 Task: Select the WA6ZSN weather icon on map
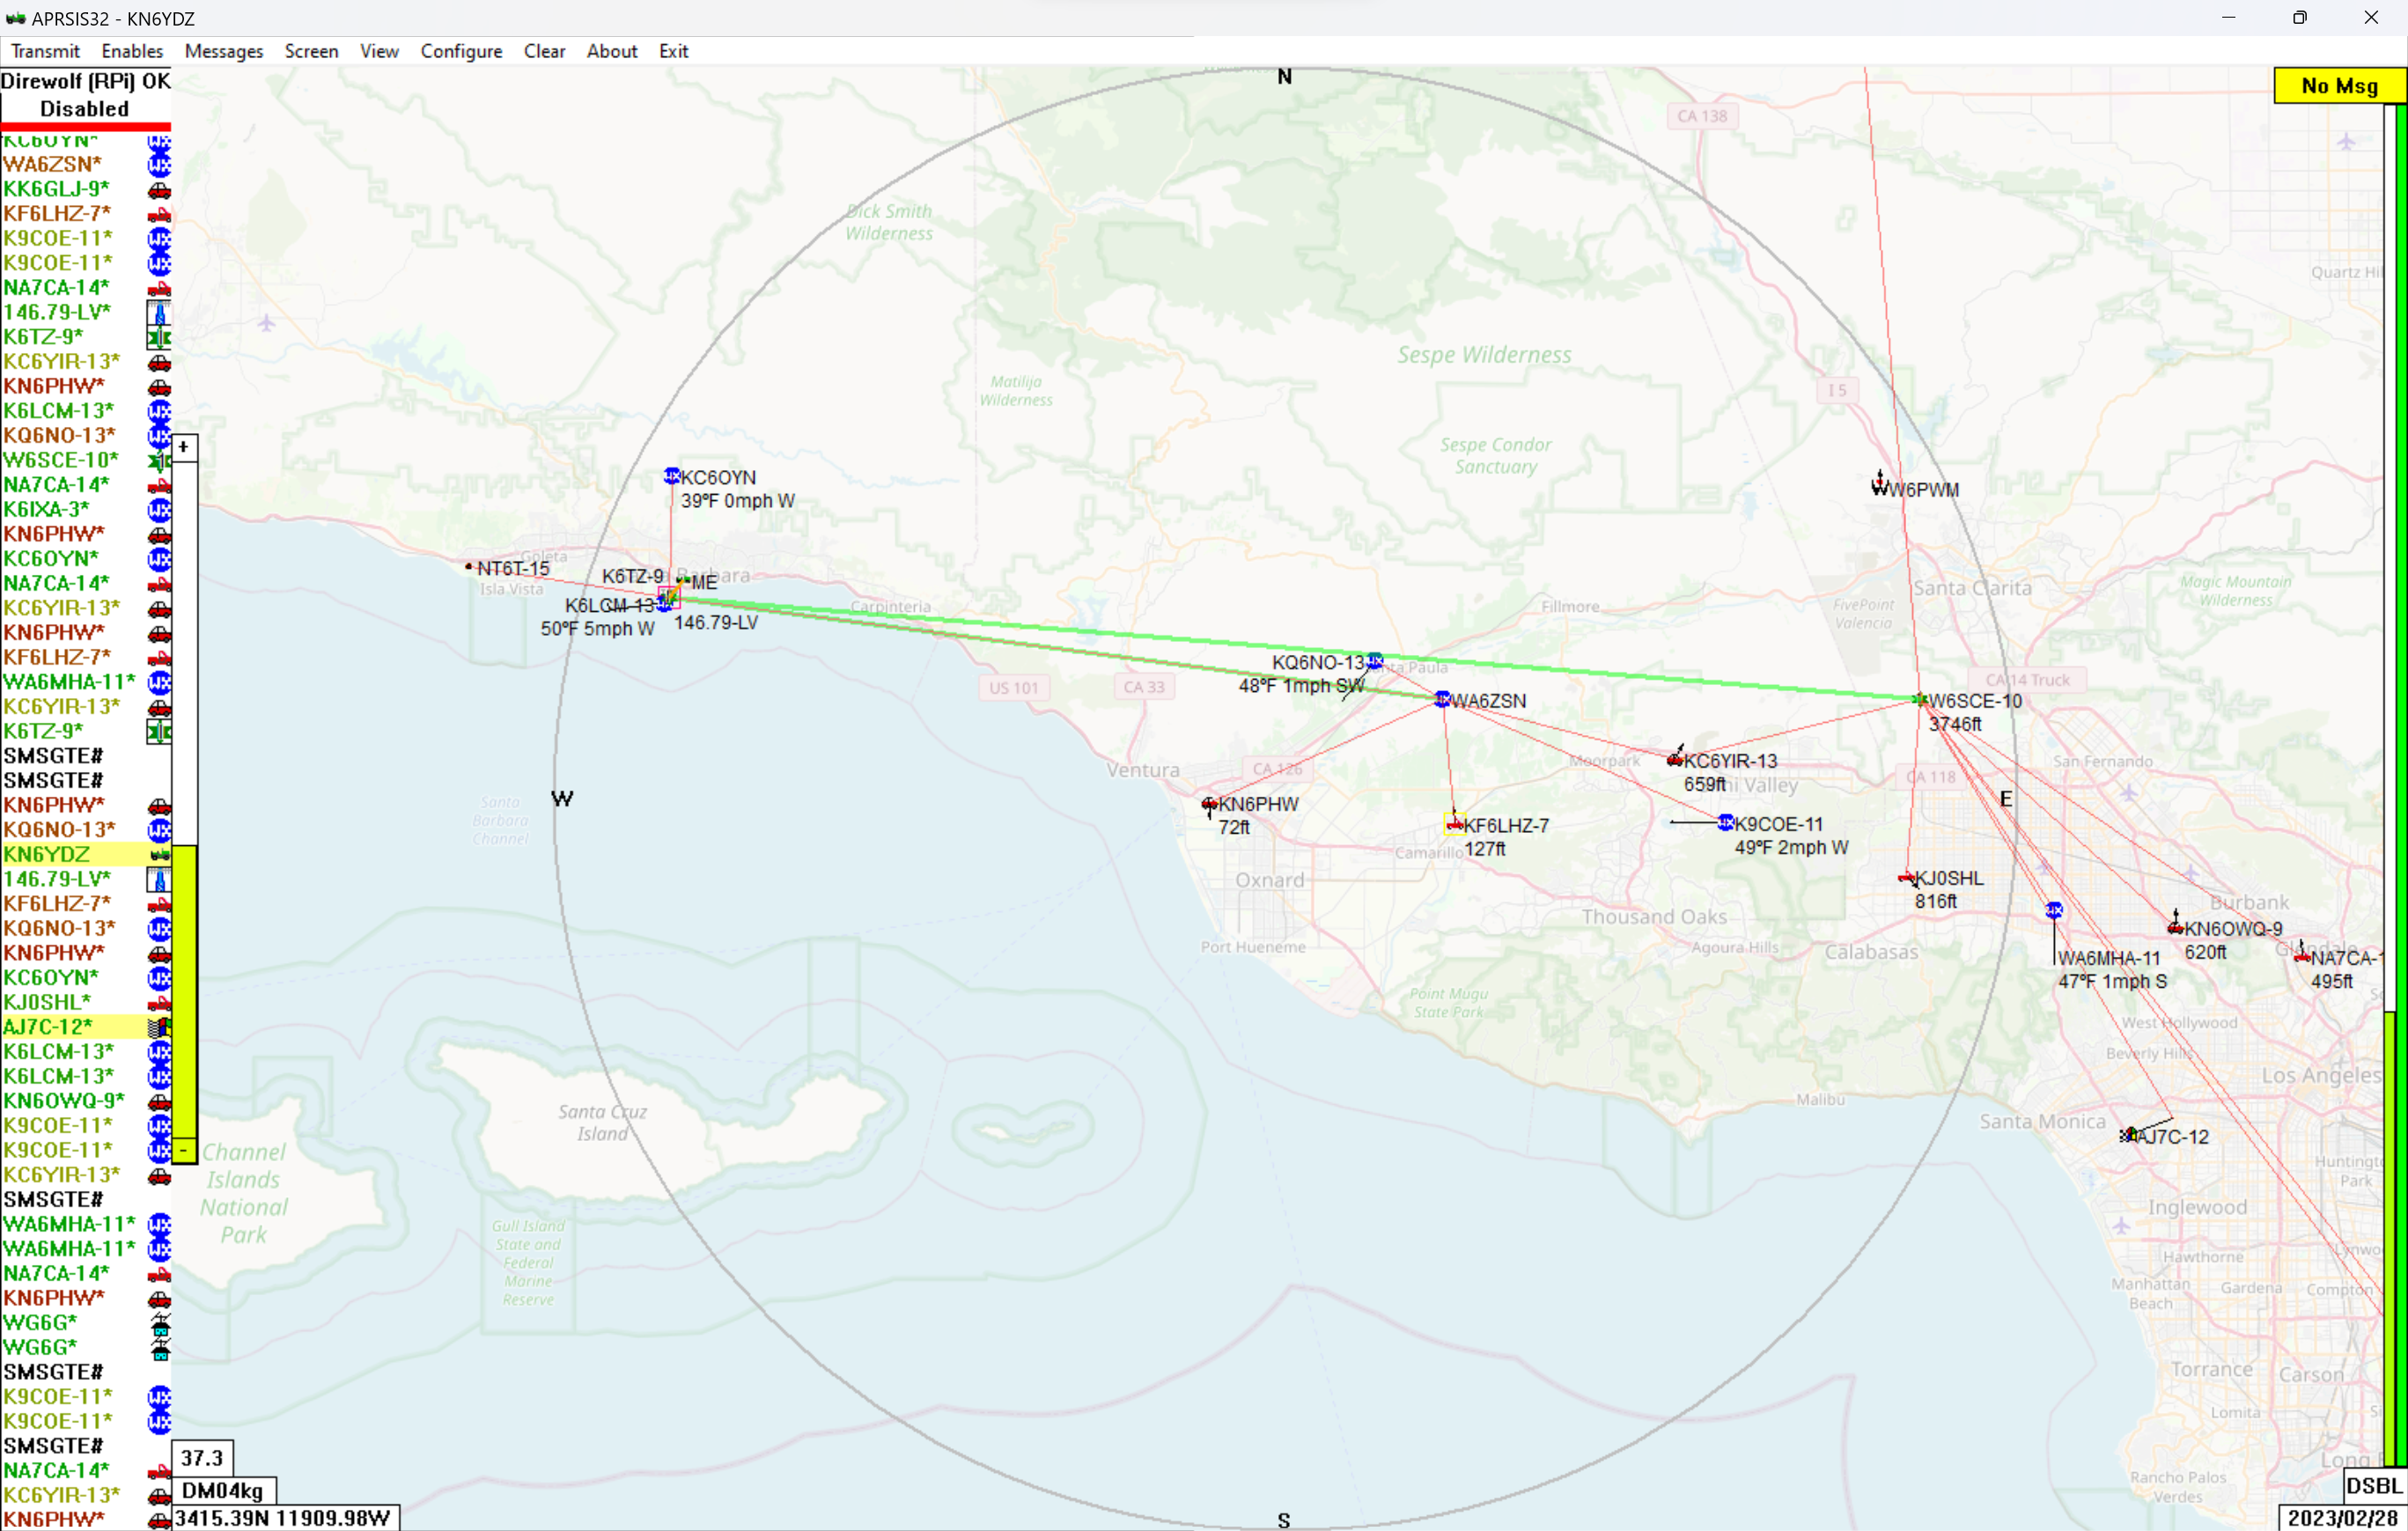click(1442, 699)
